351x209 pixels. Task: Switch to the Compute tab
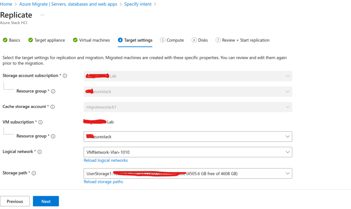coord(175,40)
